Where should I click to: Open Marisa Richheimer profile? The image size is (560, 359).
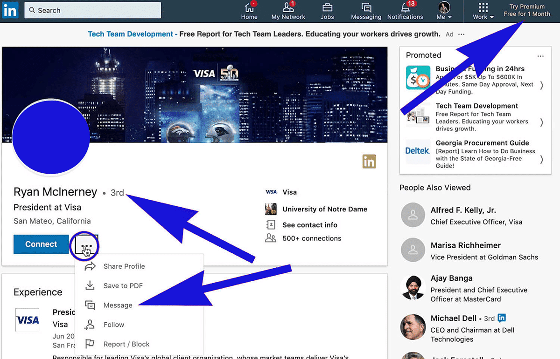click(466, 245)
